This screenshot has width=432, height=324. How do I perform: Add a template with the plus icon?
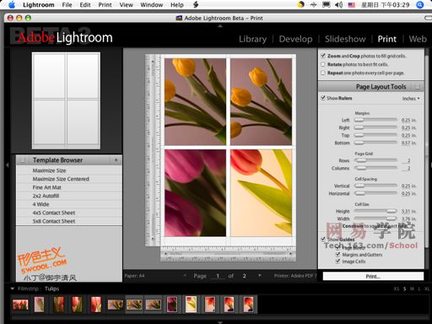pyautogui.click(x=116, y=160)
